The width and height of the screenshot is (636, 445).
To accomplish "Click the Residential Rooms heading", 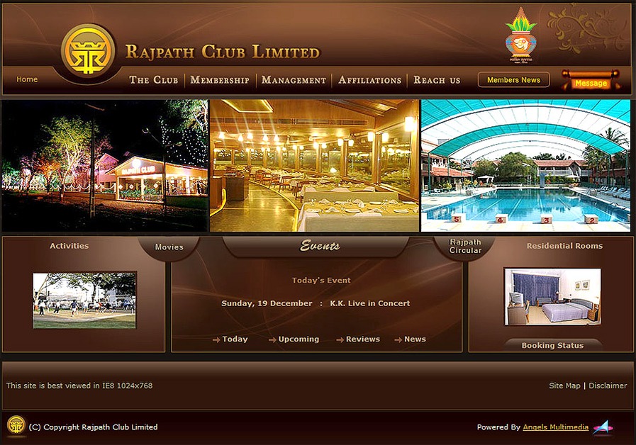I will pyautogui.click(x=564, y=246).
